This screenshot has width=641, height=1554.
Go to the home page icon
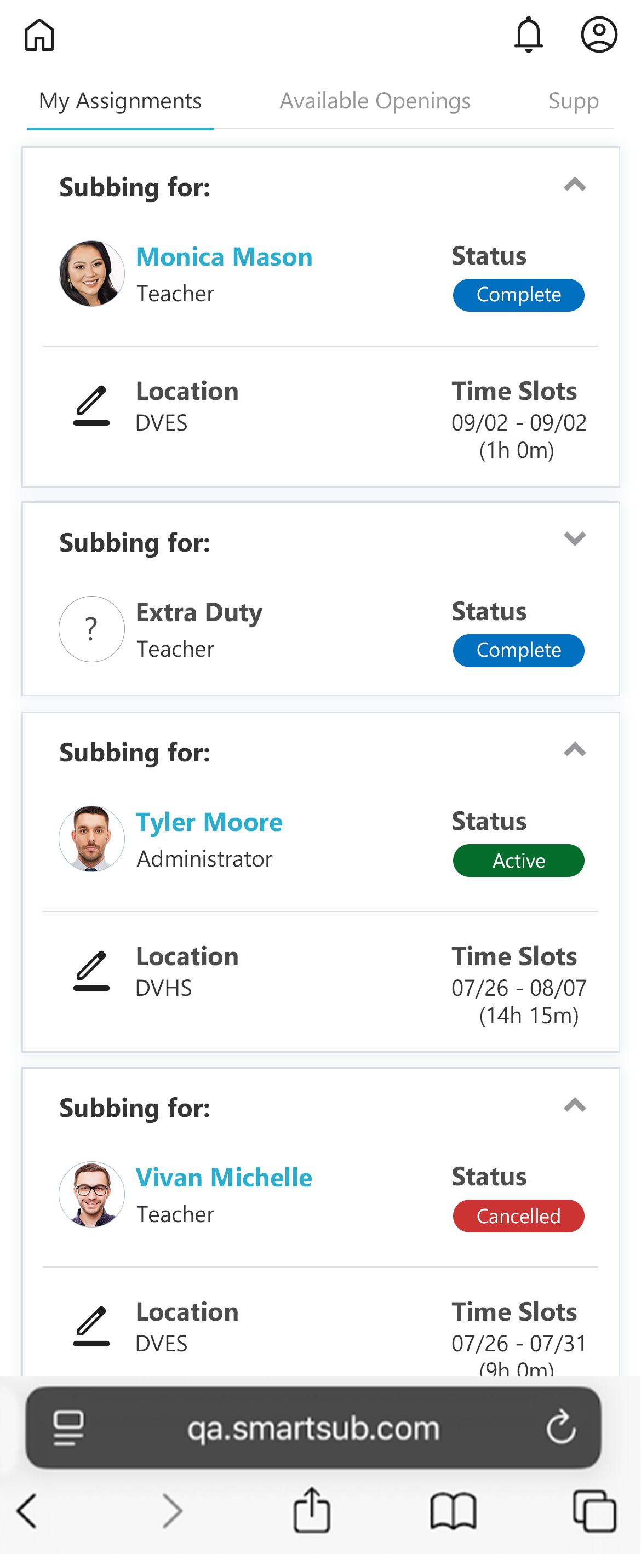click(x=39, y=35)
